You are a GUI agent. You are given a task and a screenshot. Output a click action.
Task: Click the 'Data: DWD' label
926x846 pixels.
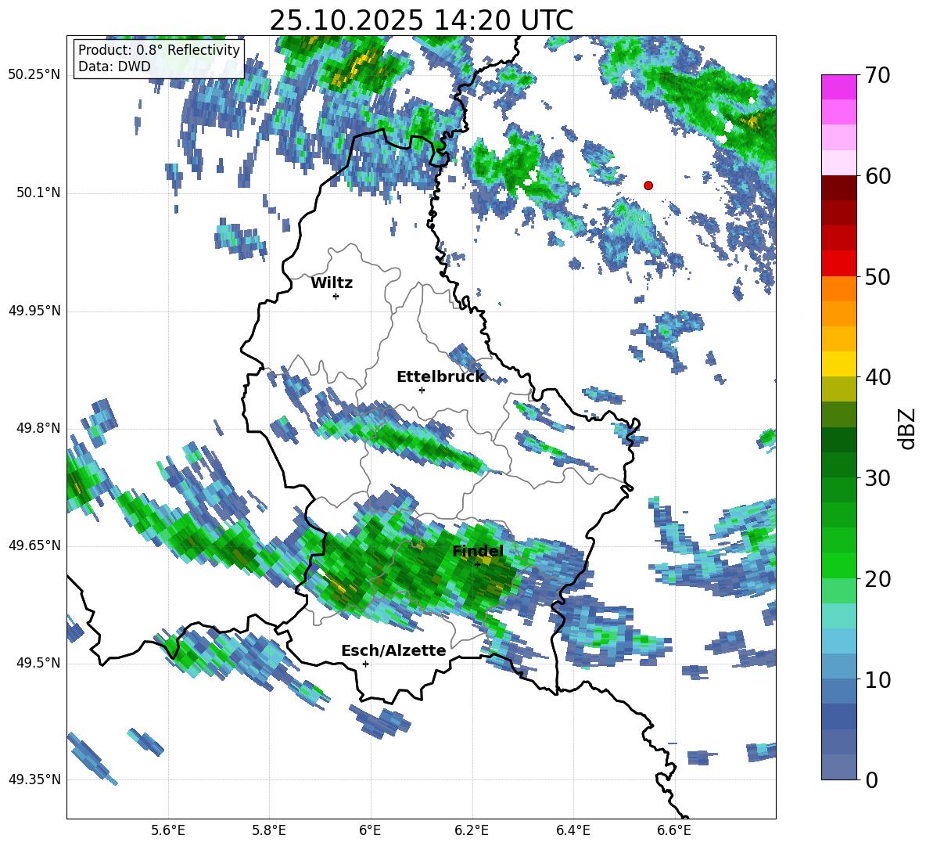pyautogui.click(x=114, y=67)
